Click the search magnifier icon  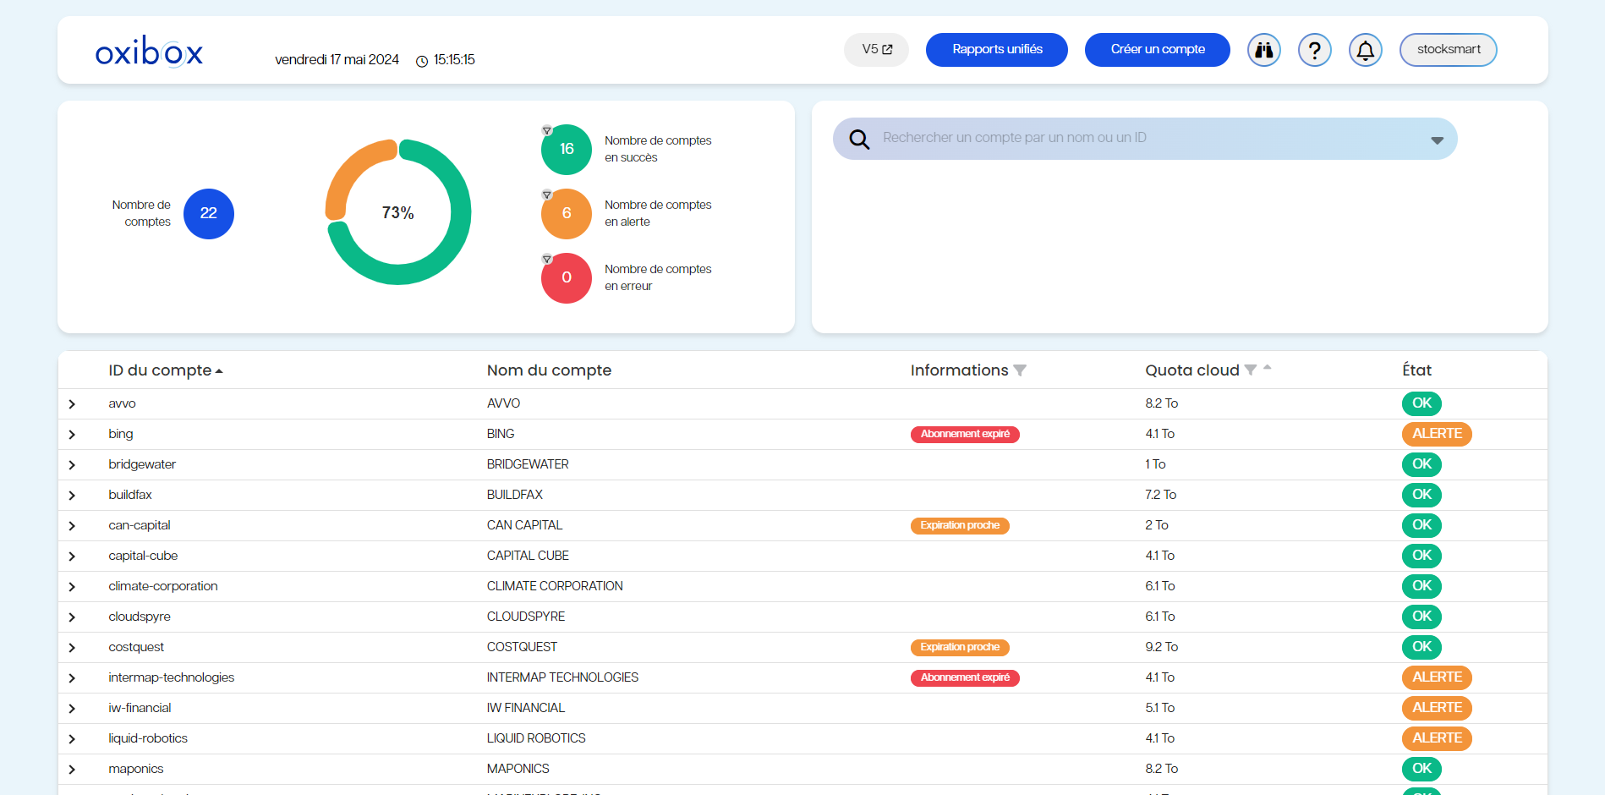pyautogui.click(x=859, y=140)
